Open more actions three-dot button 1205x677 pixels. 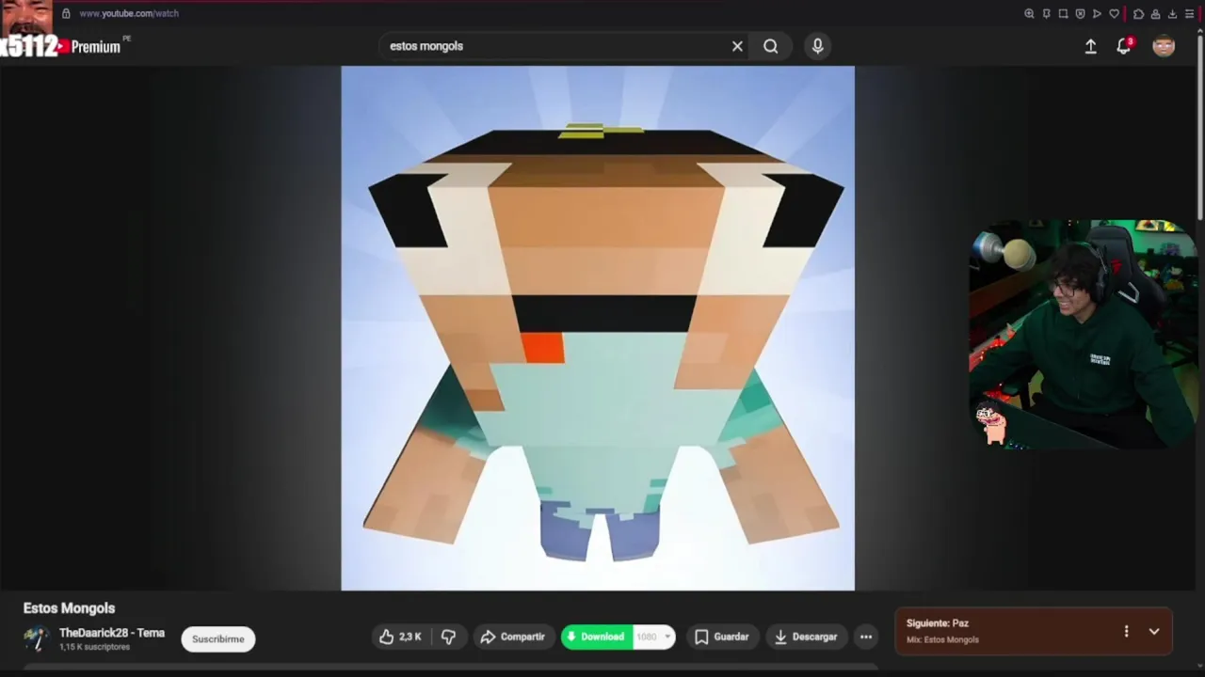[866, 638]
